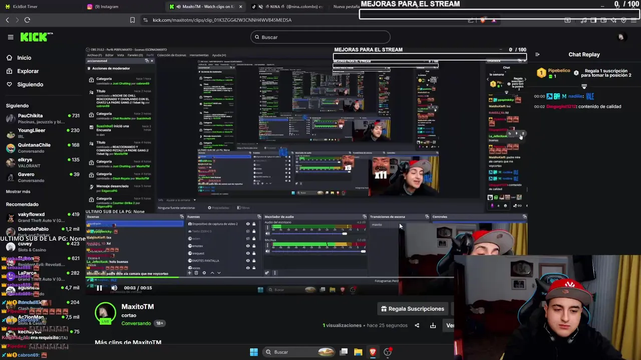
Task: Adjust Mic/Aux volume slider
Action: click(x=318, y=251)
